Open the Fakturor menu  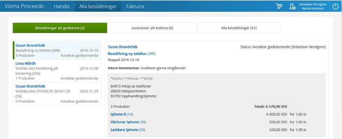135,6
